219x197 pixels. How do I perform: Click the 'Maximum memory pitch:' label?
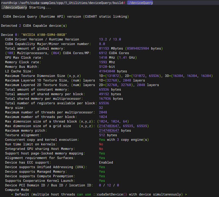tap(26, 130)
